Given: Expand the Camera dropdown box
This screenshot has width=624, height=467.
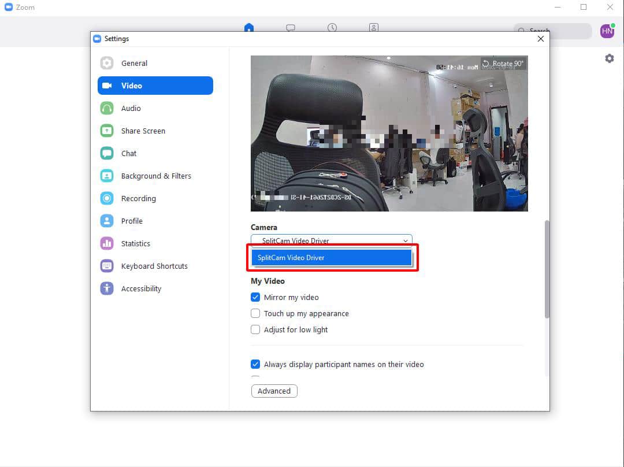Looking at the screenshot, I should point(332,240).
